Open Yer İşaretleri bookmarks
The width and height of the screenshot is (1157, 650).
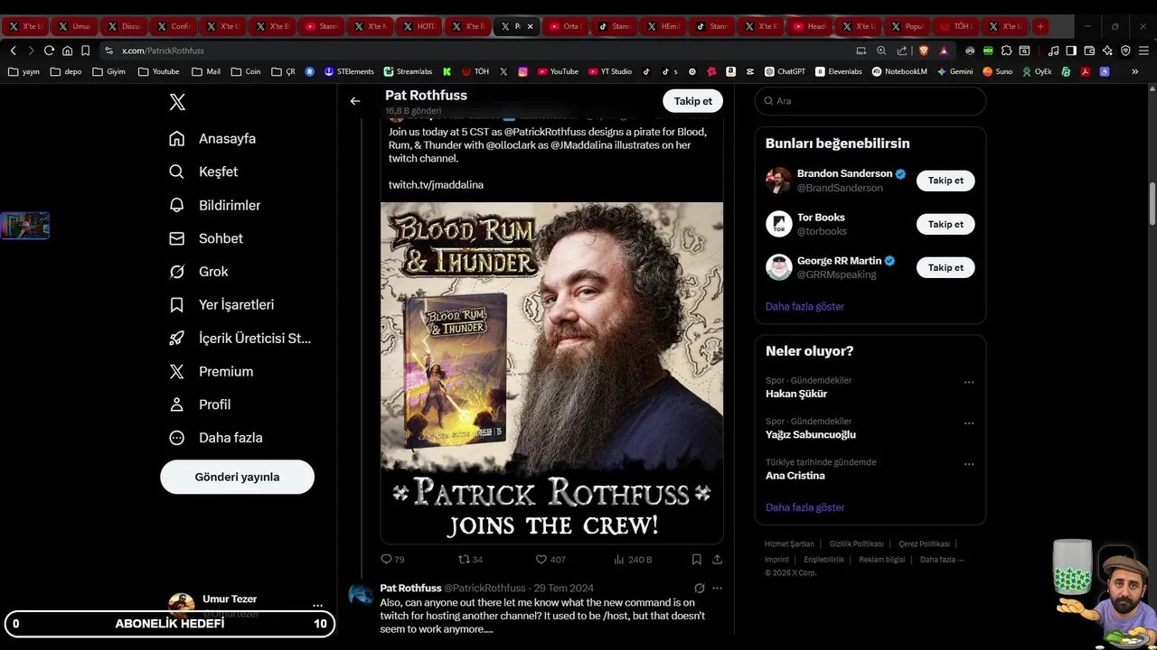[222, 305]
